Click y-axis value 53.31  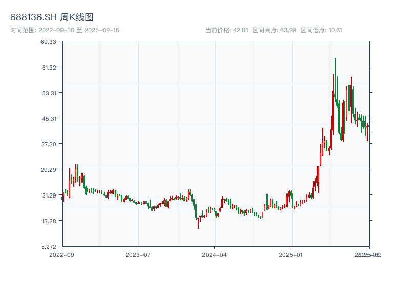[49, 93]
